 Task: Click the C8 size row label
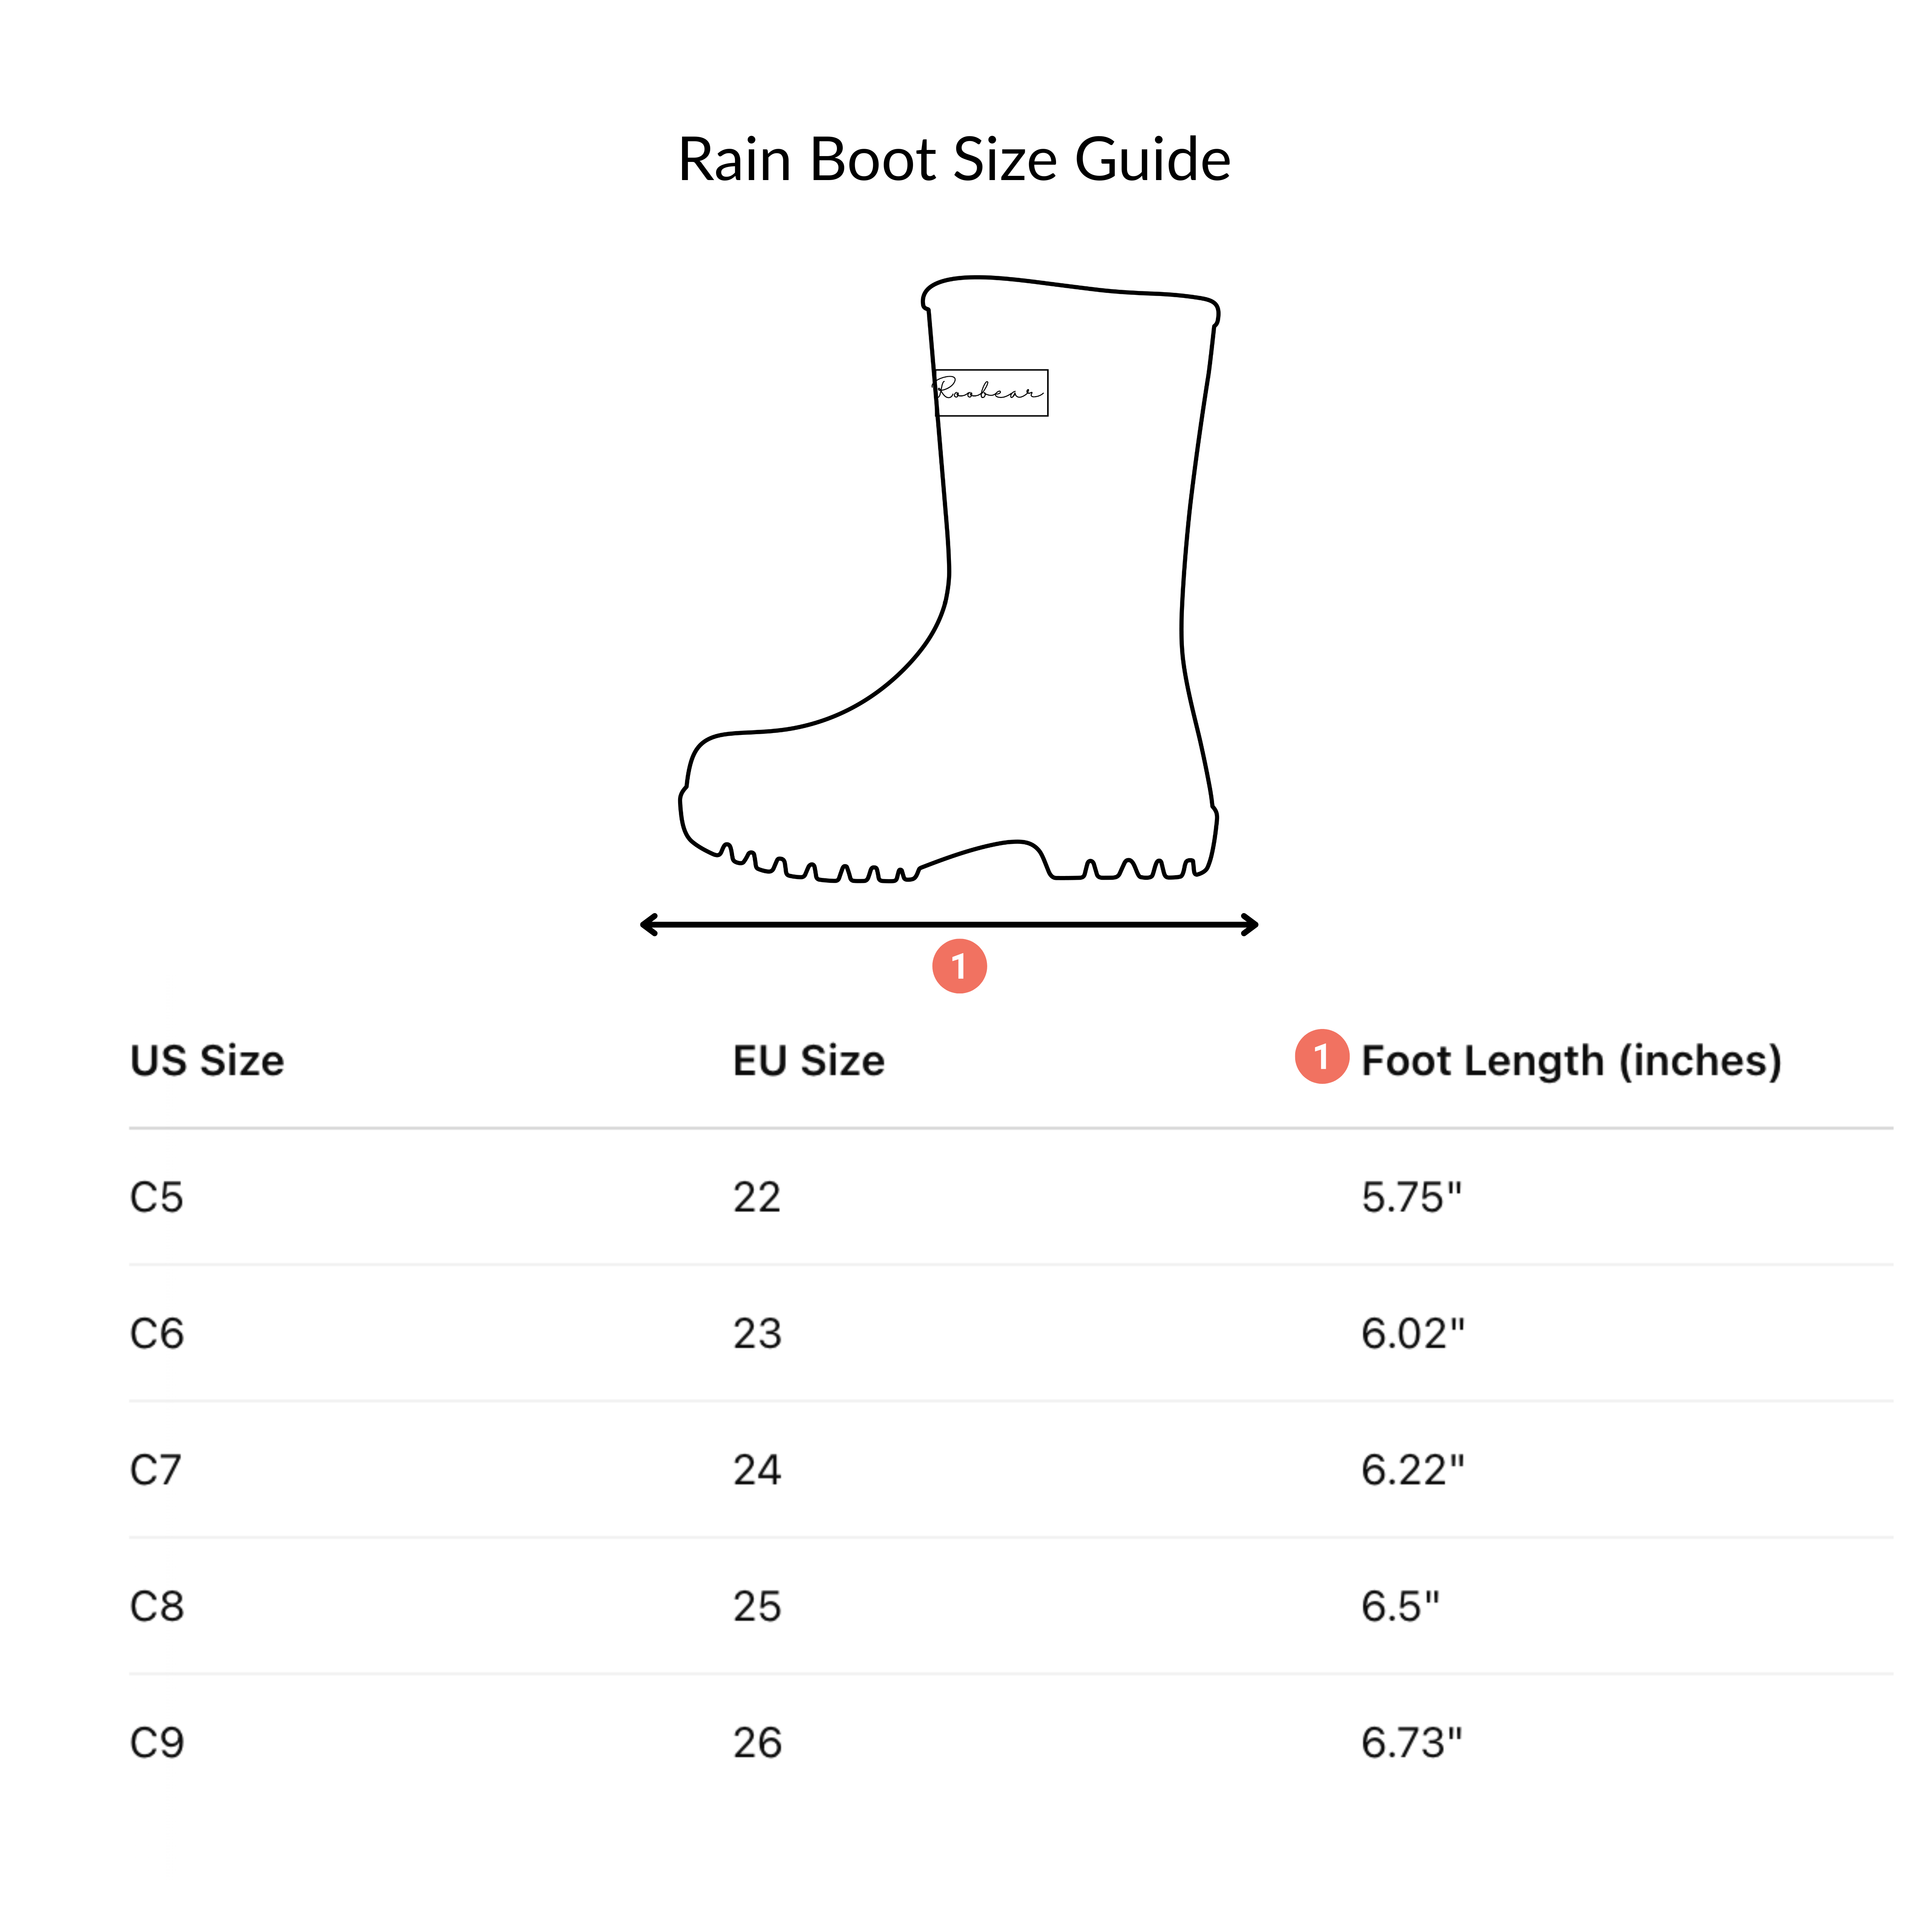(157, 1607)
